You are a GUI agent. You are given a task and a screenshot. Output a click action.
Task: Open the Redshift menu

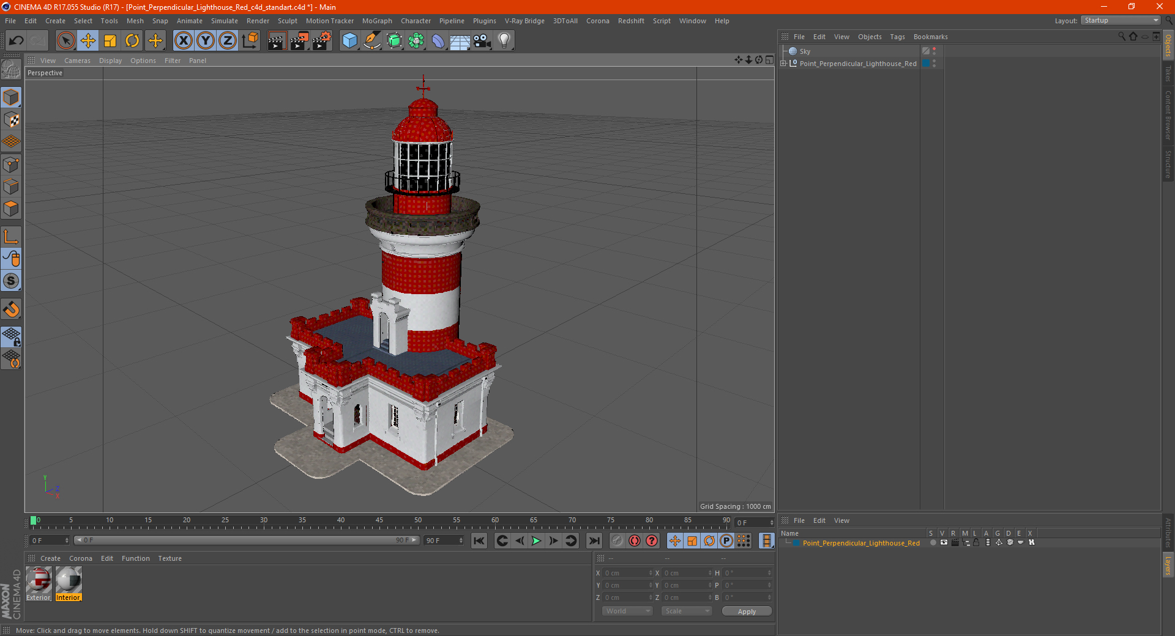click(x=631, y=21)
